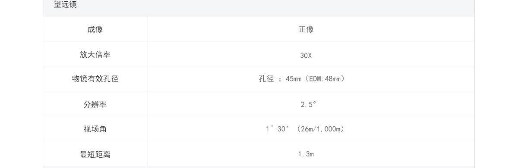This screenshot has height=168, width=518.
Task: Click the 30X magnification value
Action: pos(306,56)
